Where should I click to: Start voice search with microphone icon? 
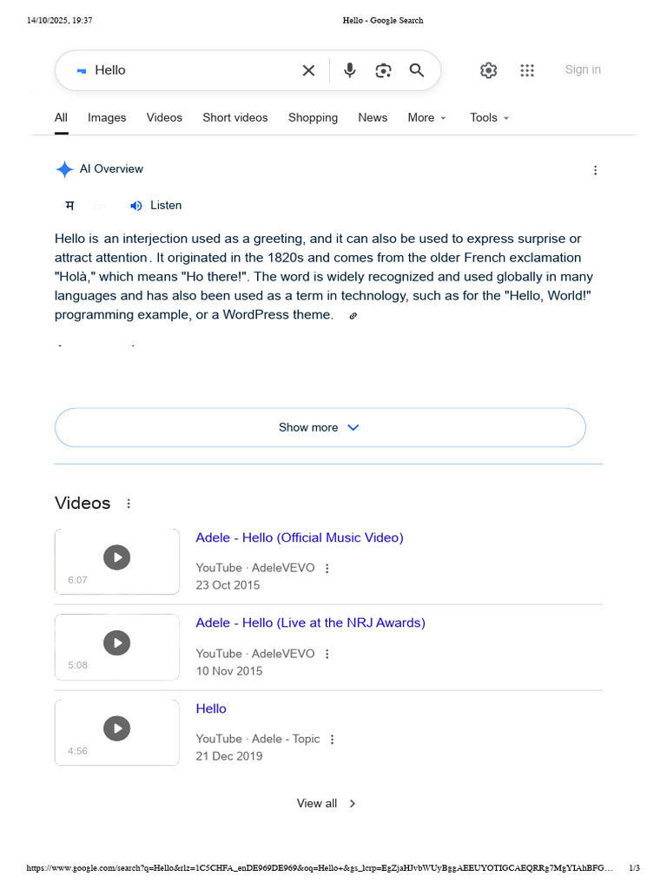coord(350,70)
